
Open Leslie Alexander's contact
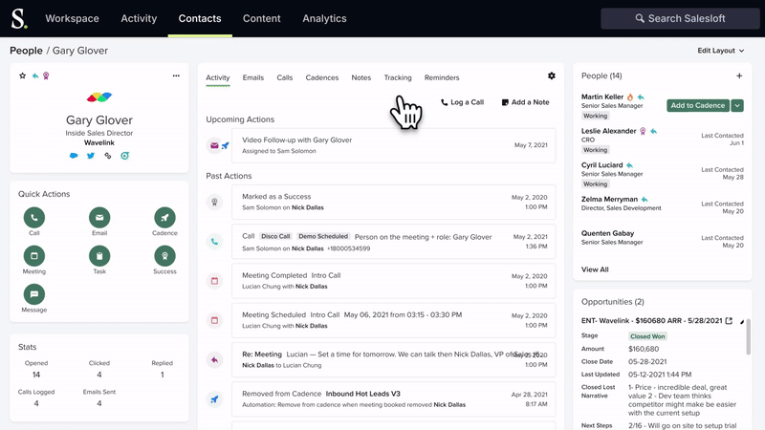click(608, 131)
